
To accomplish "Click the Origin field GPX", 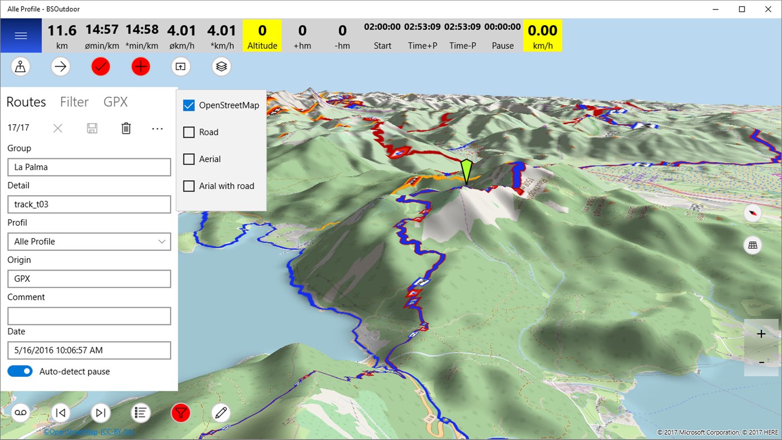I will tap(89, 279).
